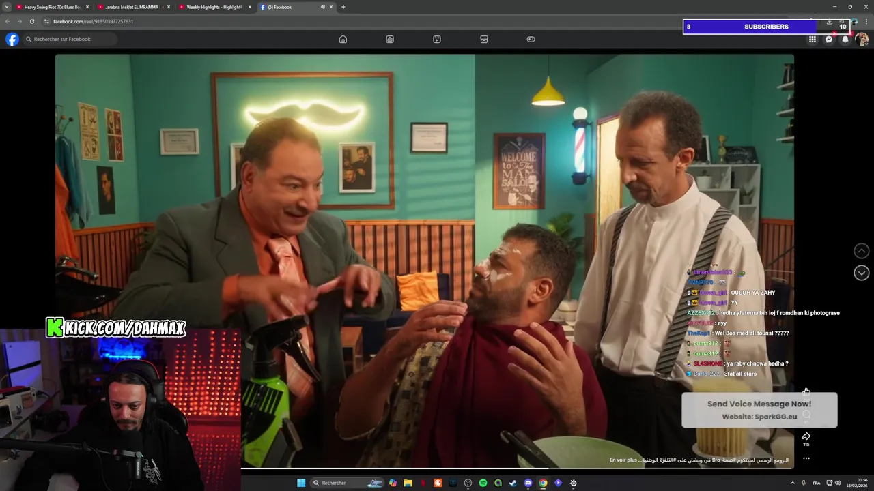
Task: View site information icon
Action: click(47, 21)
